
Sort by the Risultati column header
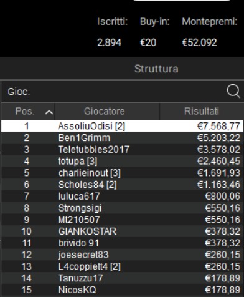point(202,111)
